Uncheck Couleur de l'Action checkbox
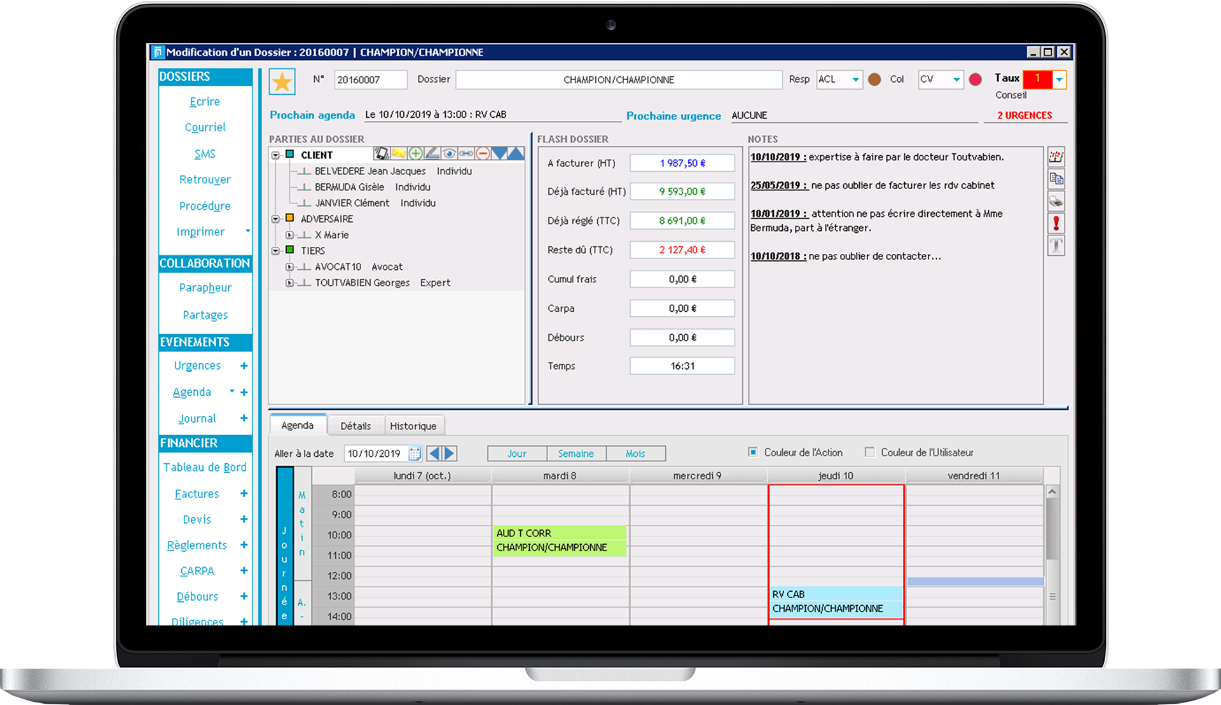The width and height of the screenshot is (1221, 705). pyautogui.click(x=753, y=452)
